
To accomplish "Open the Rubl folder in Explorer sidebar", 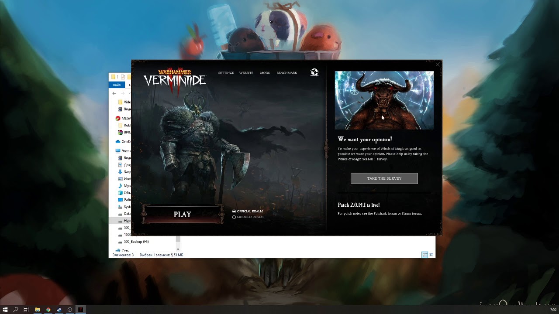I will (124, 125).
